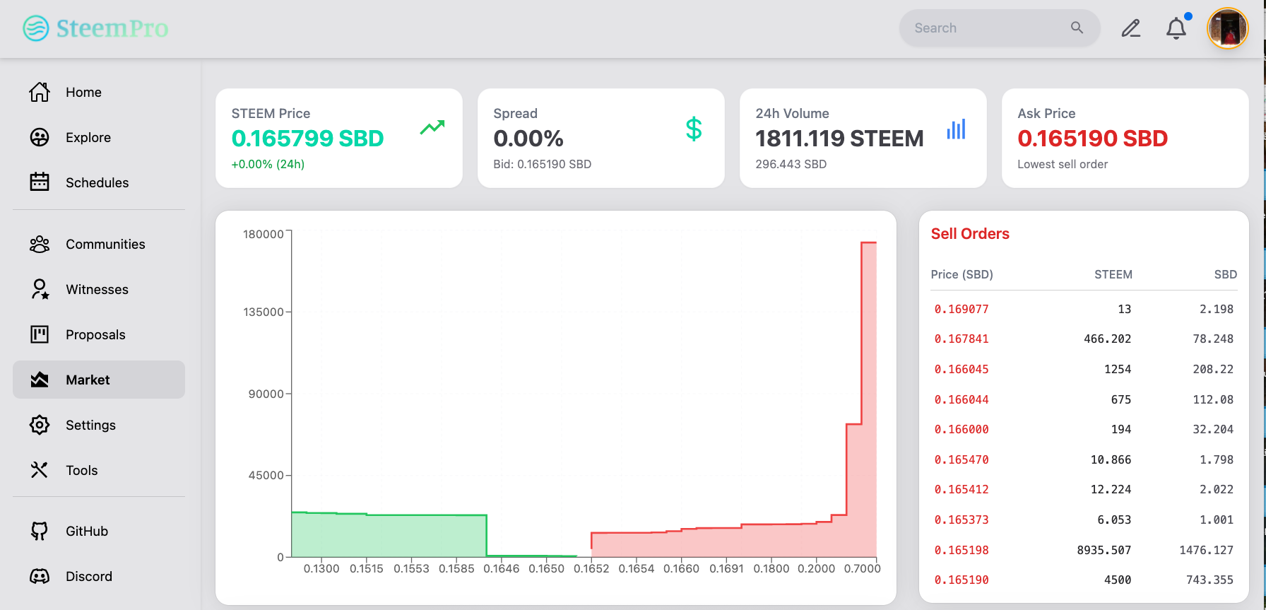This screenshot has height=610, width=1266.
Task: Click the Ask Price 0.165190 SBD value
Action: 1093,139
